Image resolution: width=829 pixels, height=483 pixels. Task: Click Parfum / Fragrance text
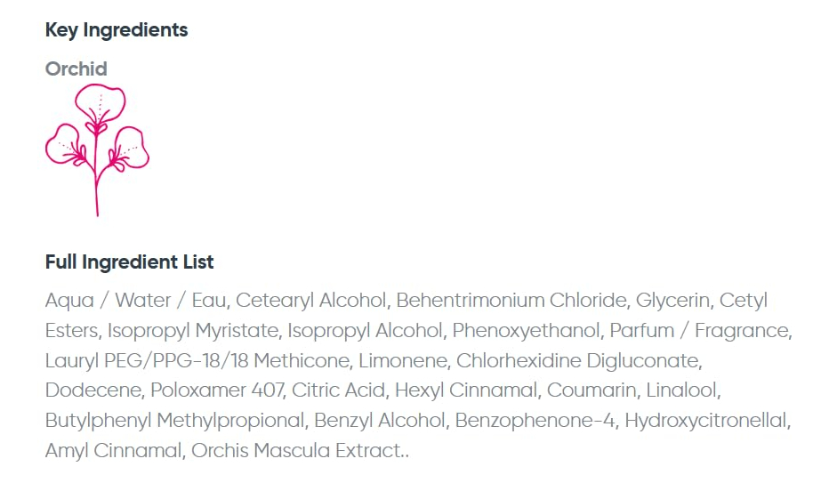coord(700,331)
